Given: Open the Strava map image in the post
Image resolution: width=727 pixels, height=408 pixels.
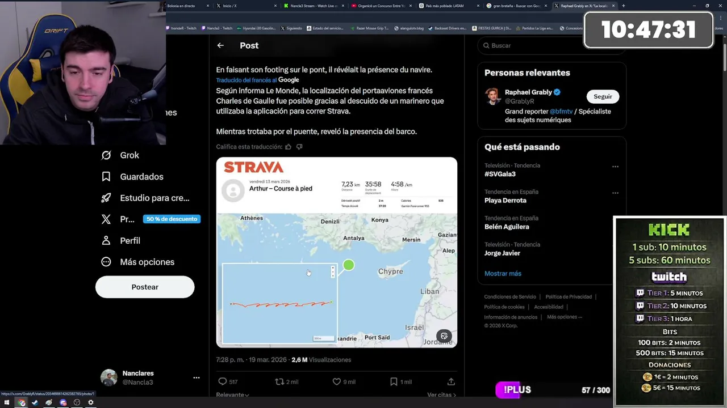Looking at the screenshot, I should (x=336, y=252).
